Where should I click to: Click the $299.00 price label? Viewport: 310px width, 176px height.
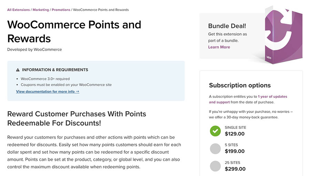[235, 169]
